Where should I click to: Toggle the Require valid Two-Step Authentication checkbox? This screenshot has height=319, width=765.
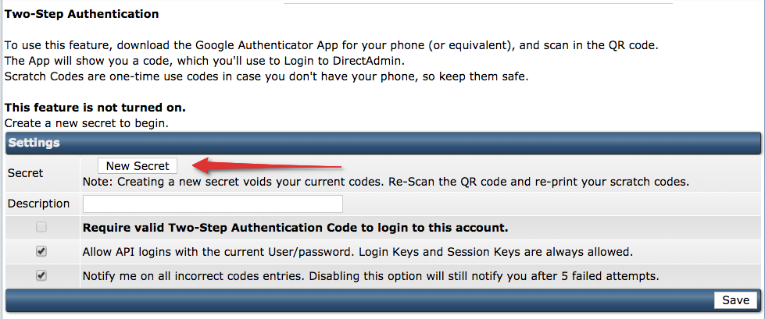pos(41,228)
